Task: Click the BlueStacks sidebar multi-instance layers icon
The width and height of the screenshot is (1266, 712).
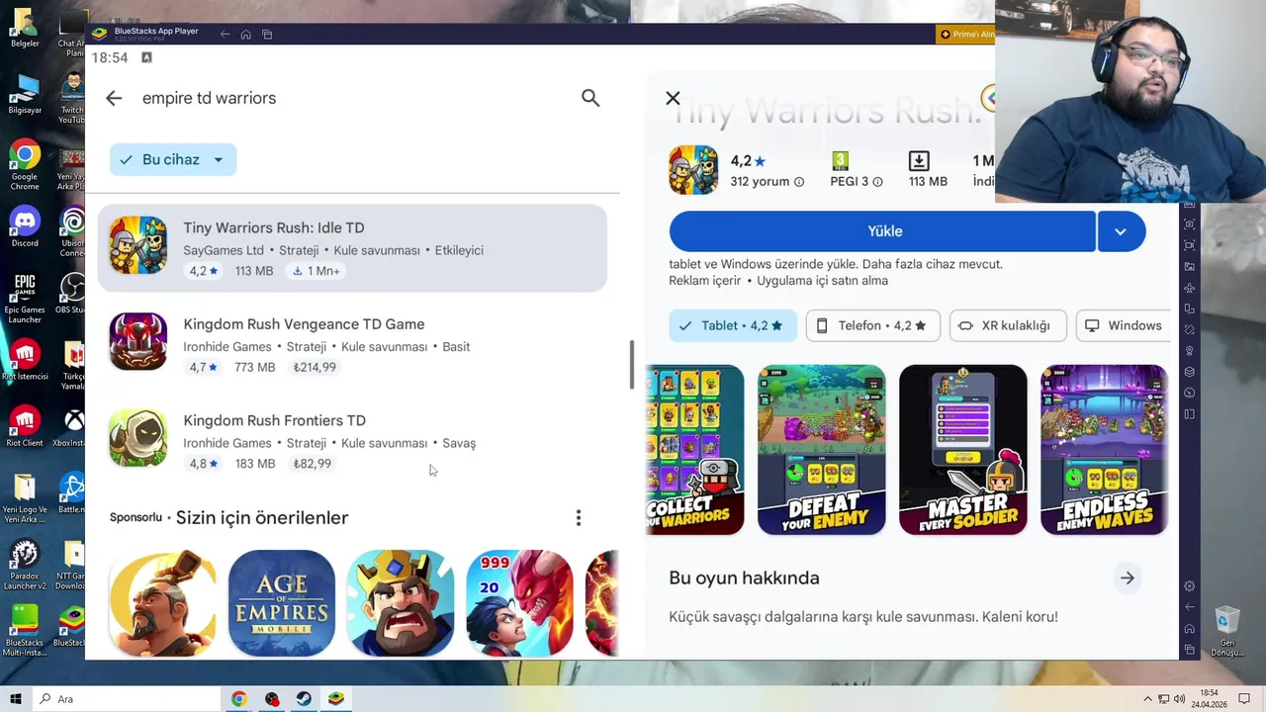Action: pos(1190,371)
